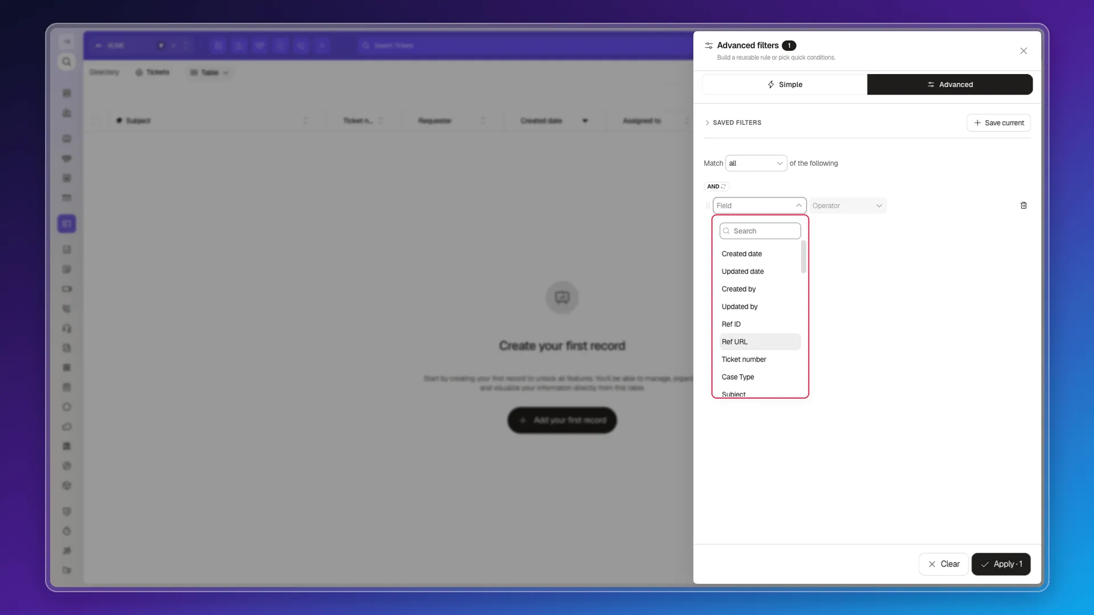Select Case Type field option
Viewport: 1094px width, 615px height.
(760, 377)
